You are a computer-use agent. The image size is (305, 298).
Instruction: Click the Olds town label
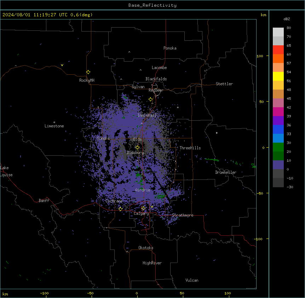pos(137,139)
